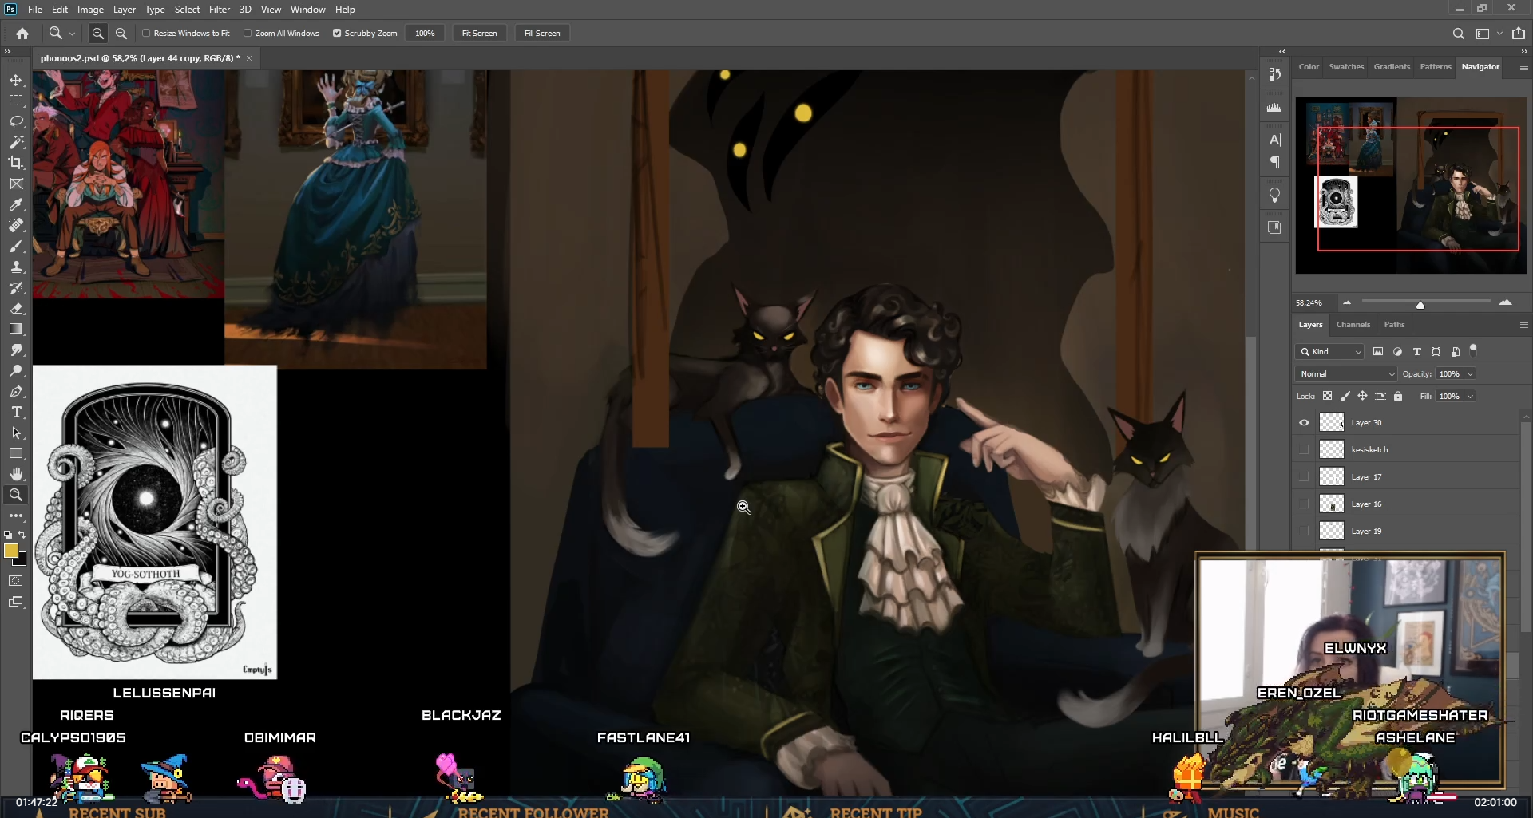Click the Fit Screen button

pos(479,33)
